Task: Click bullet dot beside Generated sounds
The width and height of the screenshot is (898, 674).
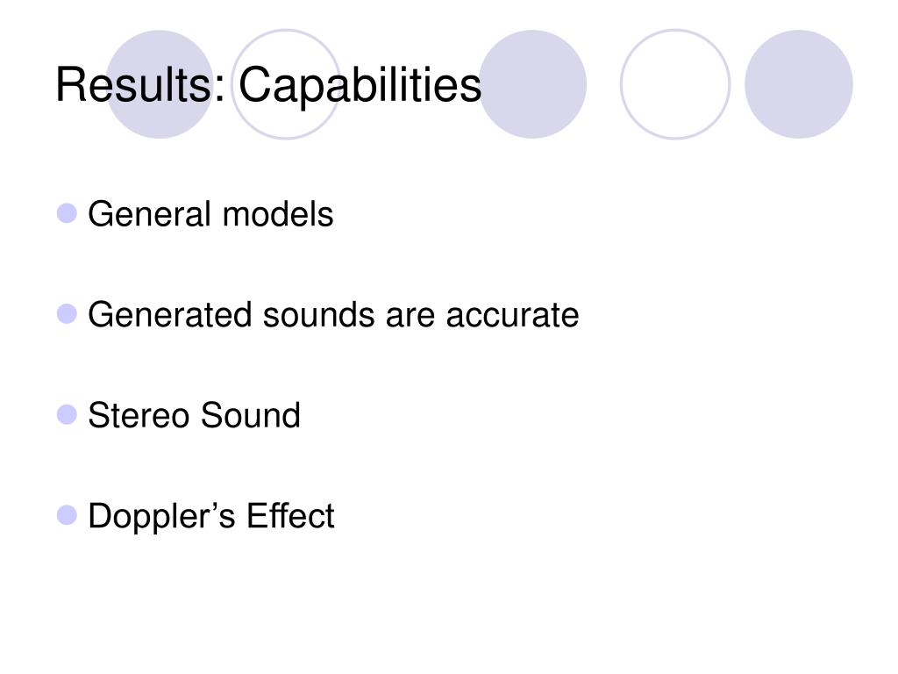Action: pos(67,314)
